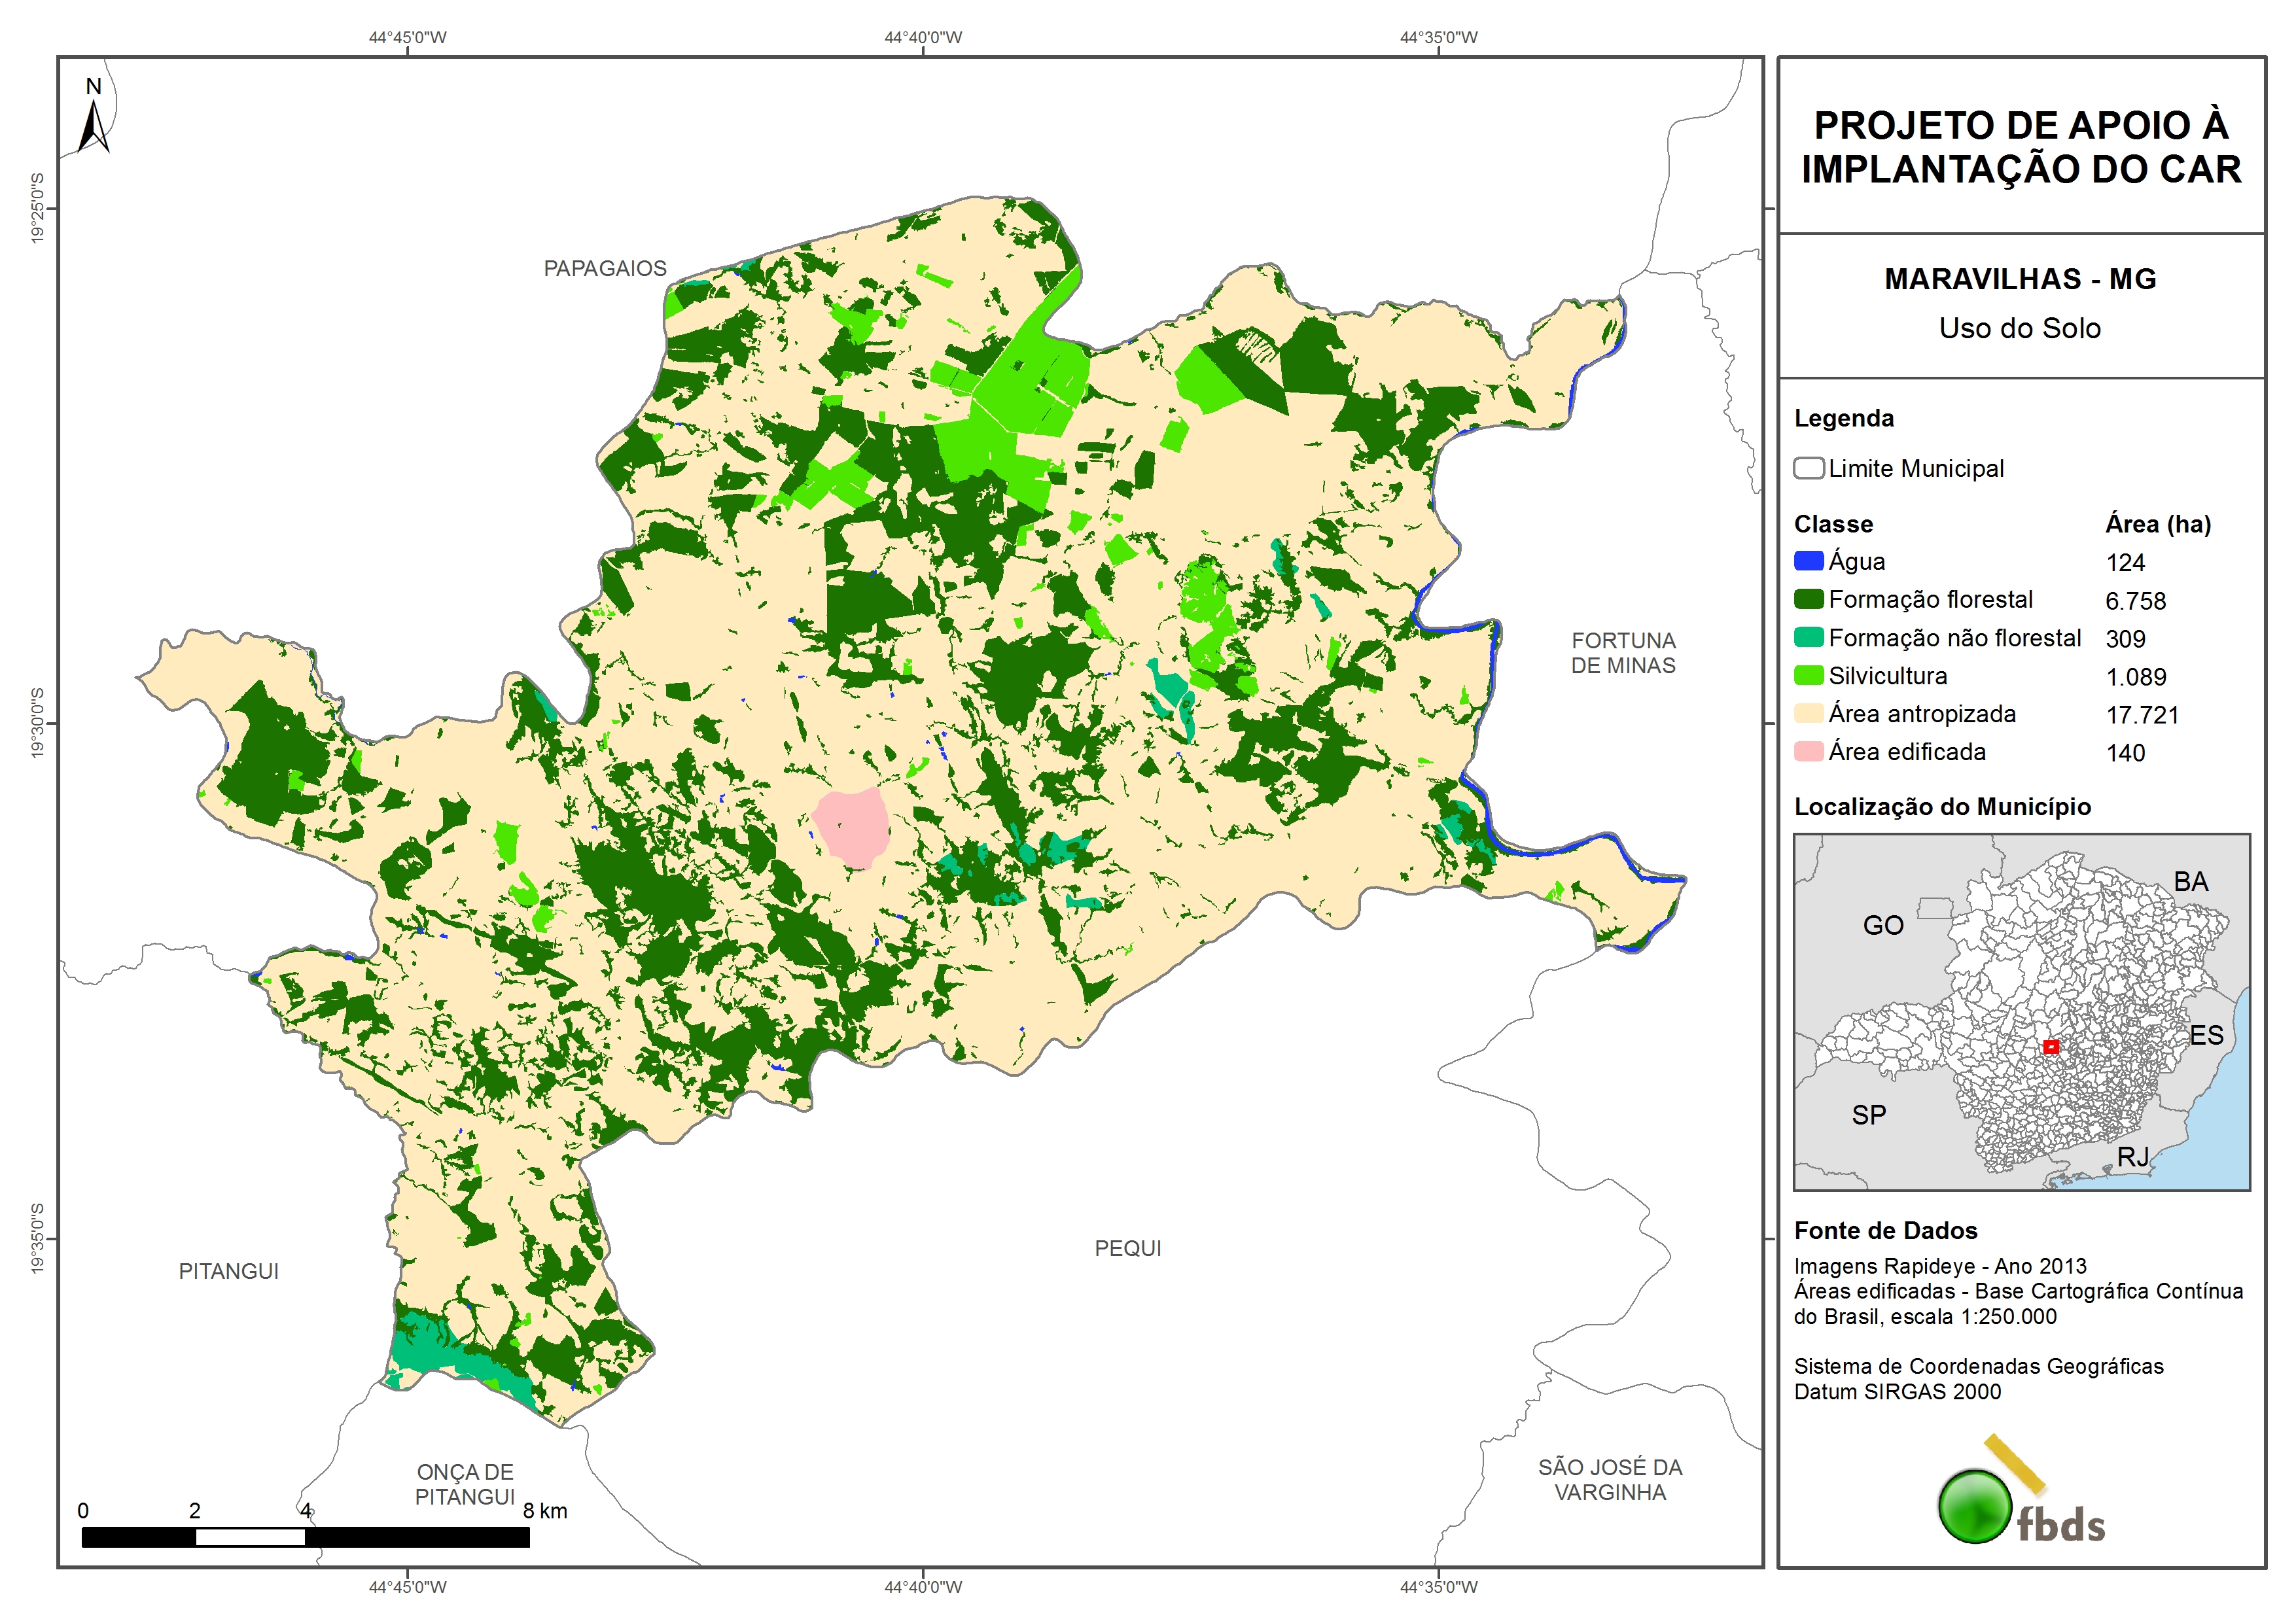Viewport: 2296px width, 1623px height.
Task: Click the Localização do Município inset map
Action: [x=2021, y=1012]
